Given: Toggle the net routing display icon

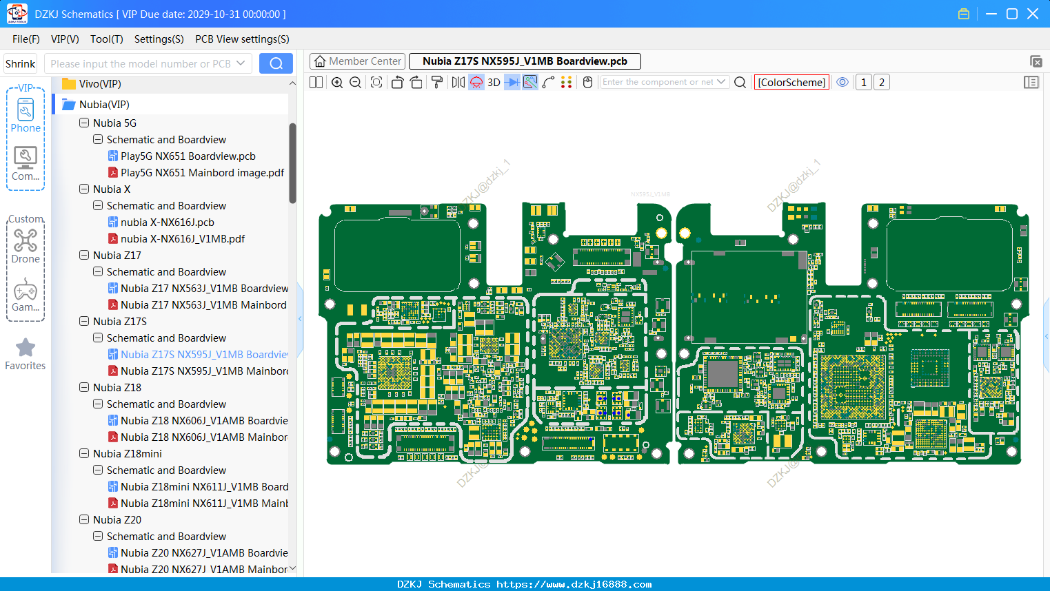Looking at the screenshot, I should [530, 82].
